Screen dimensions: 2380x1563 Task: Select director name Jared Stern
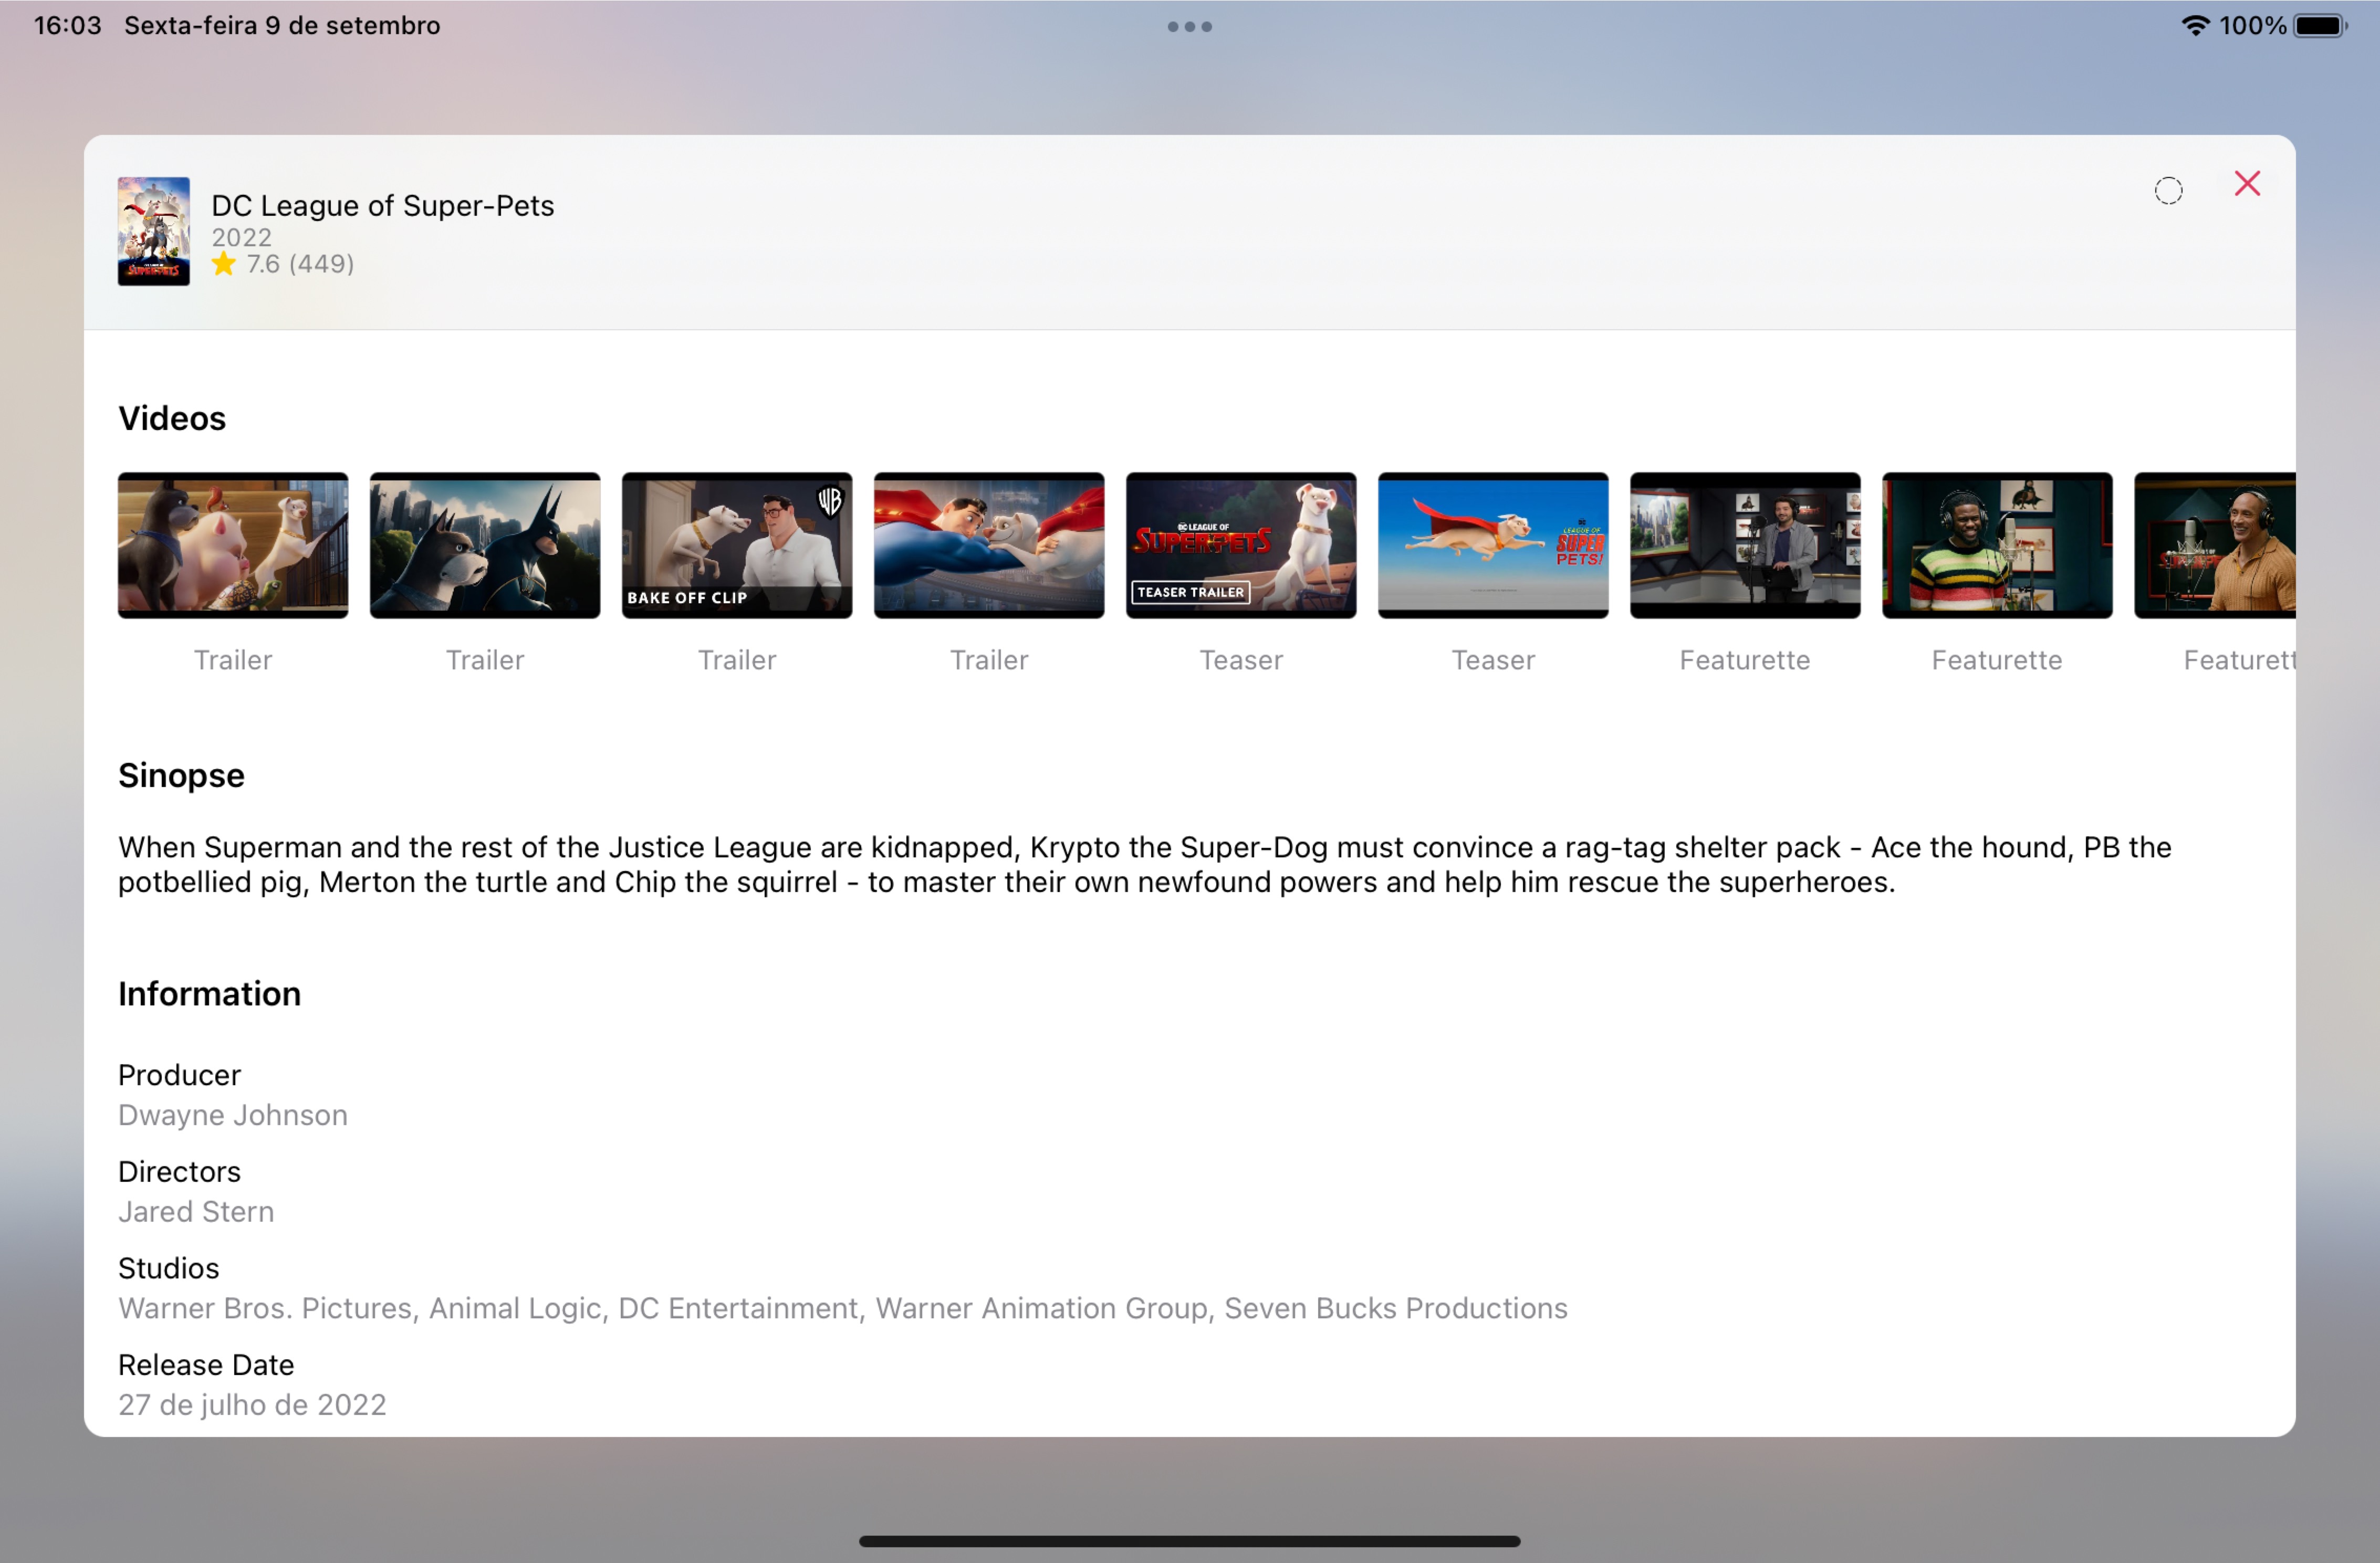pos(196,1212)
